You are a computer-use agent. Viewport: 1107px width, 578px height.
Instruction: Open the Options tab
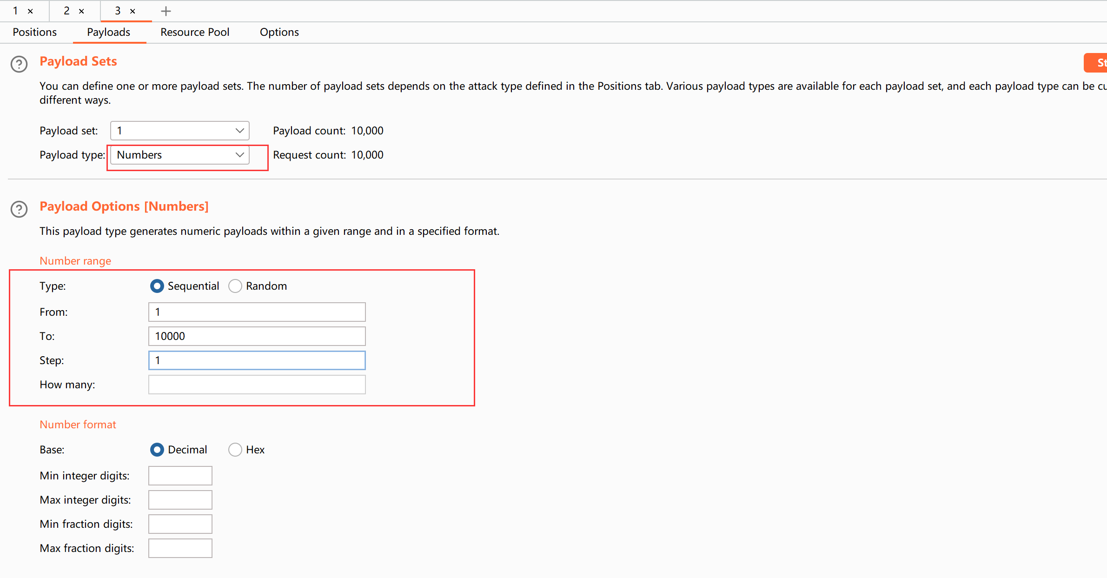click(x=279, y=32)
